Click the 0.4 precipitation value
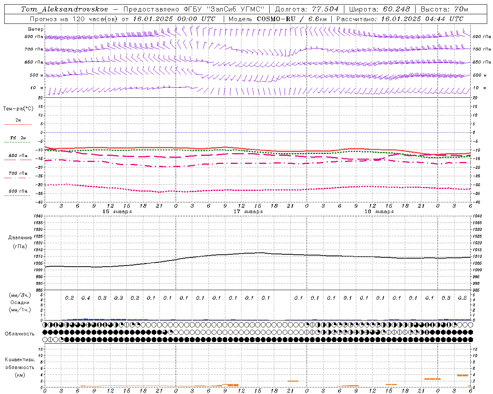Screen dimensions: 493x394 [x=86, y=298]
